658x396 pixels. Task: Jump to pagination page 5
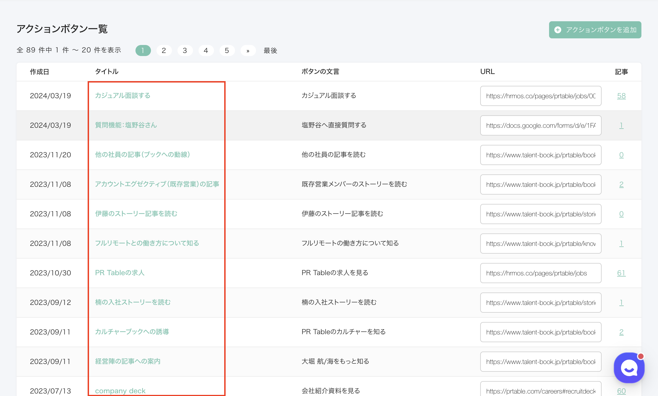click(x=227, y=51)
